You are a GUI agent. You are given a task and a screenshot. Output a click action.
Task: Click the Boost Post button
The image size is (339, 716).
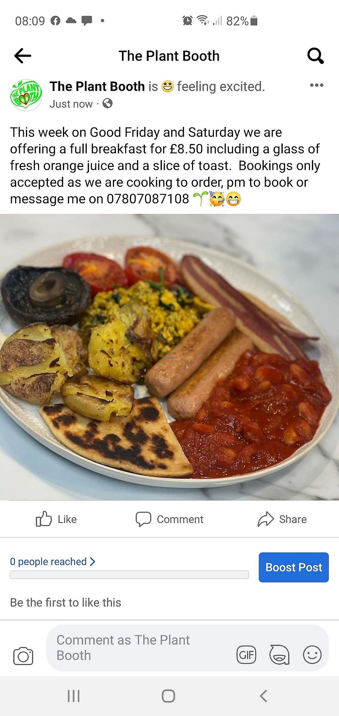pyautogui.click(x=294, y=567)
